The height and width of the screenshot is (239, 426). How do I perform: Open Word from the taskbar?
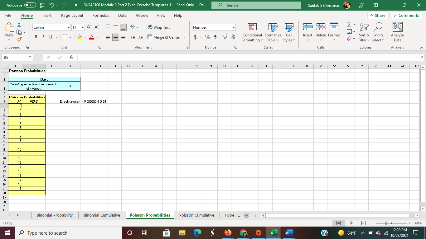point(289,233)
